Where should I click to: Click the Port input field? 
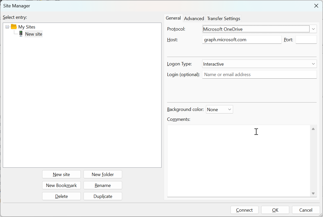point(306,40)
